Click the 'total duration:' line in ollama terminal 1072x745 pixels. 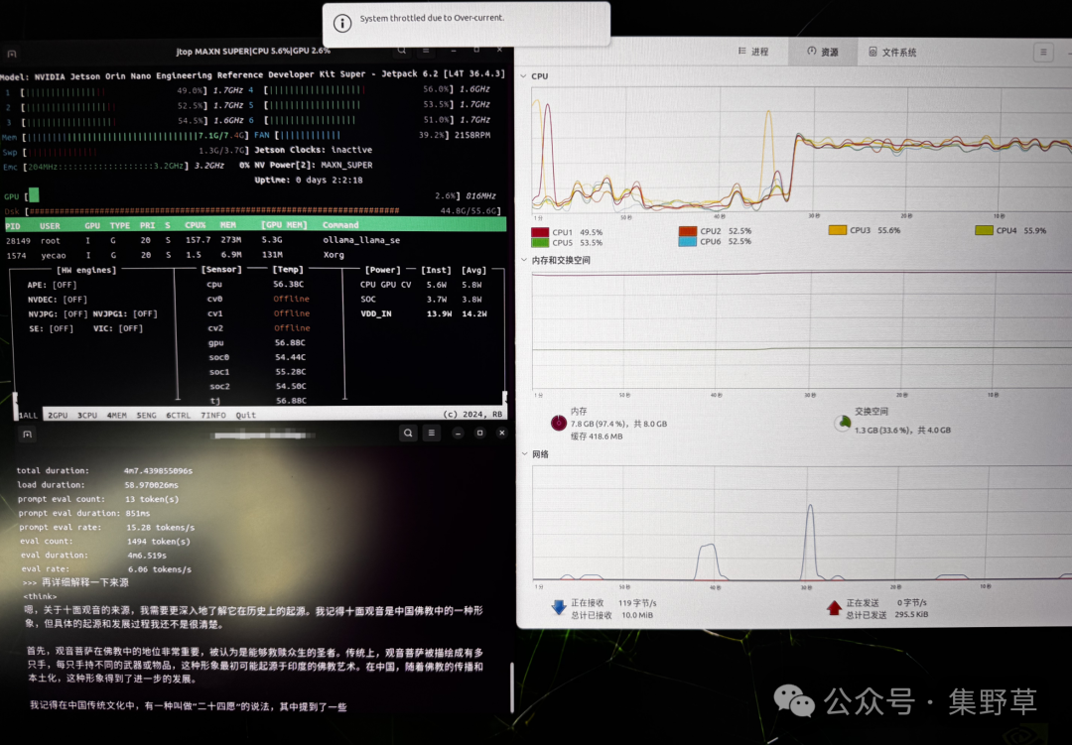[x=104, y=471]
